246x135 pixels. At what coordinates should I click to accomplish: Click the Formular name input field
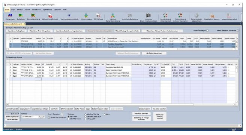30,117
